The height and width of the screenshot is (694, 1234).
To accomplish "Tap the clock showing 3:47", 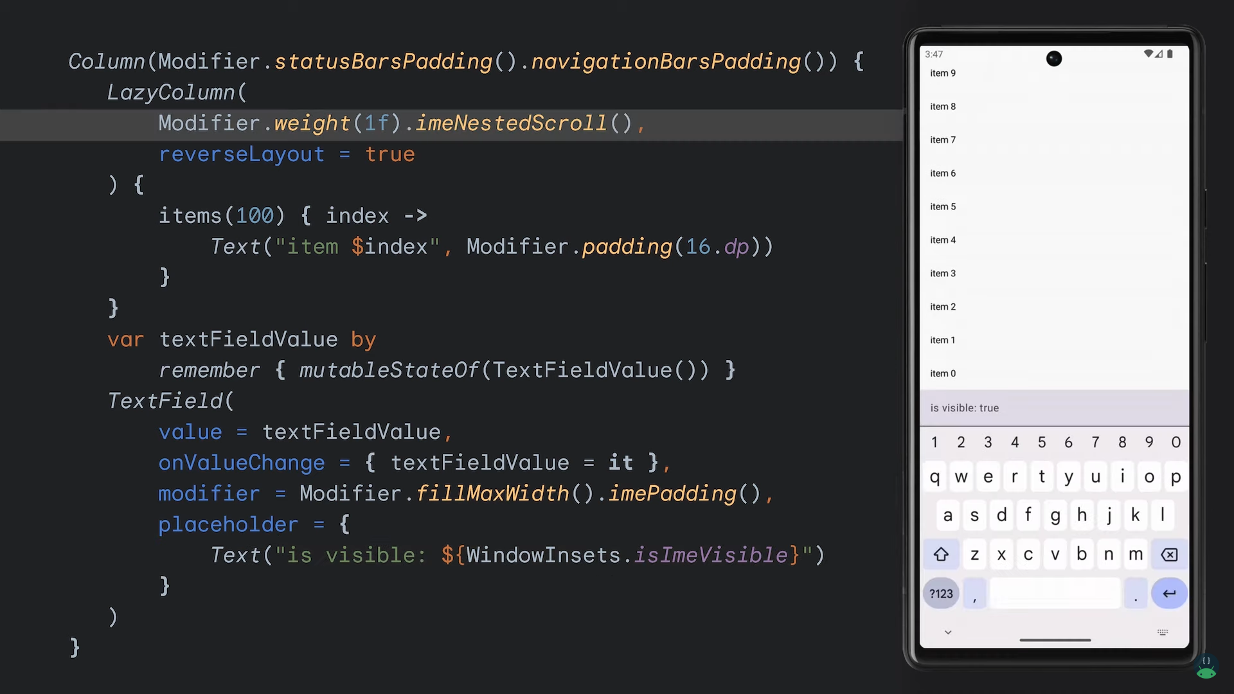I will click(933, 54).
